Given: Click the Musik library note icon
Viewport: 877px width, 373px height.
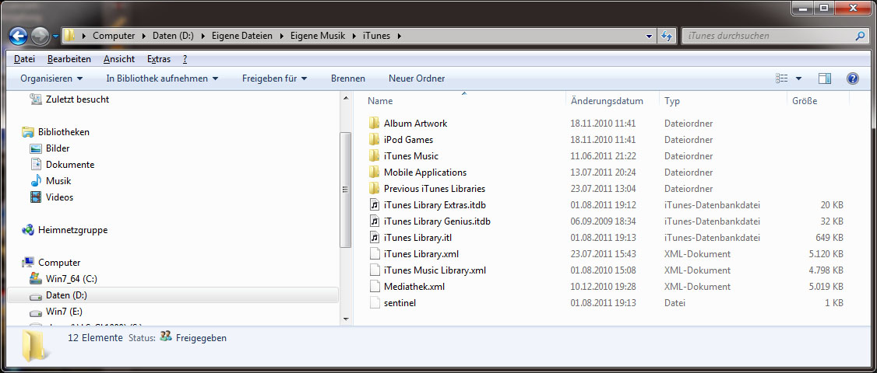Looking at the screenshot, I should [36, 181].
